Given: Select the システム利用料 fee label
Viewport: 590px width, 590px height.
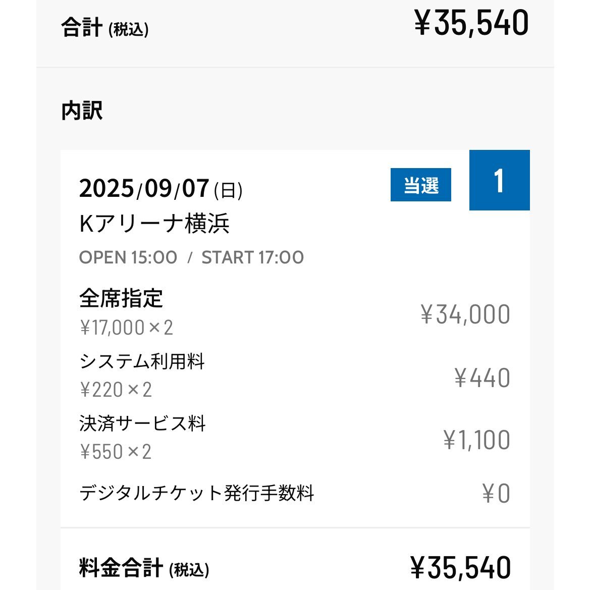Looking at the screenshot, I should pyautogui.click(x=142, y=361).
